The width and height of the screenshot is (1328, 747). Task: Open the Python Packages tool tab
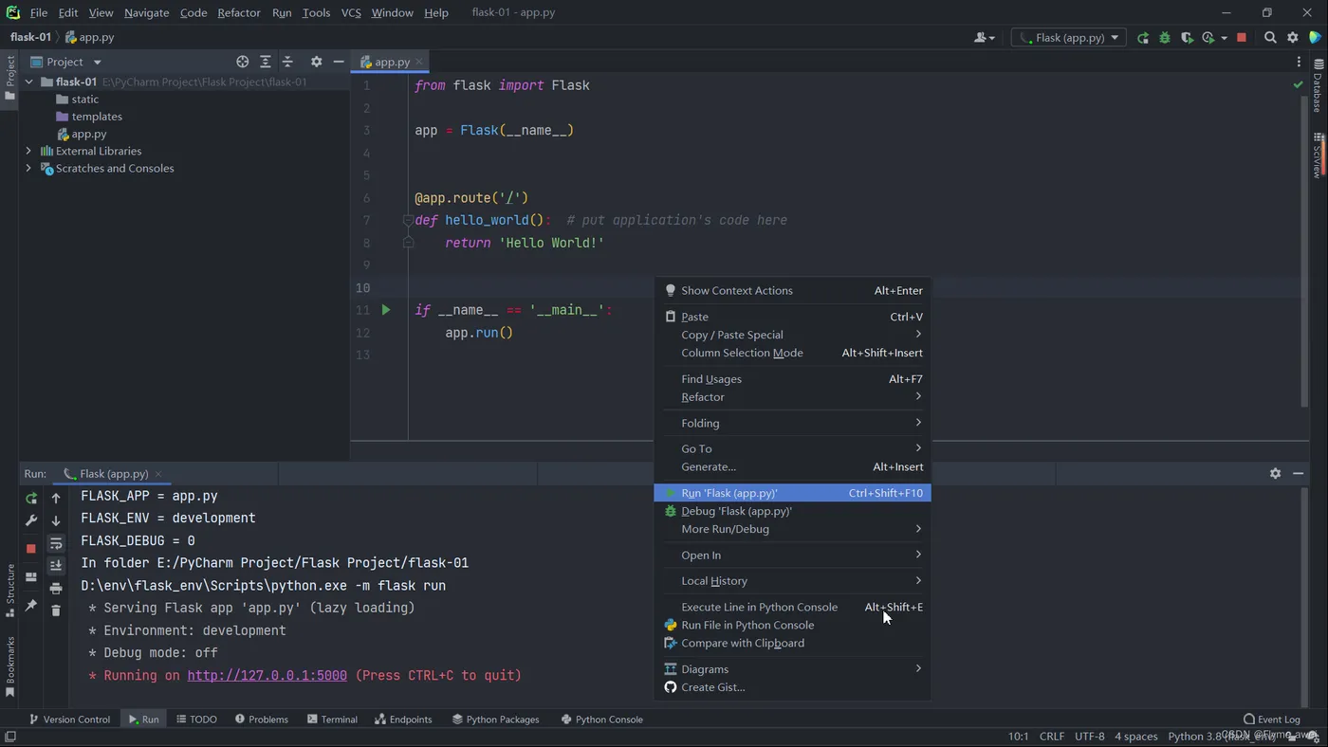tap(495, 720)
